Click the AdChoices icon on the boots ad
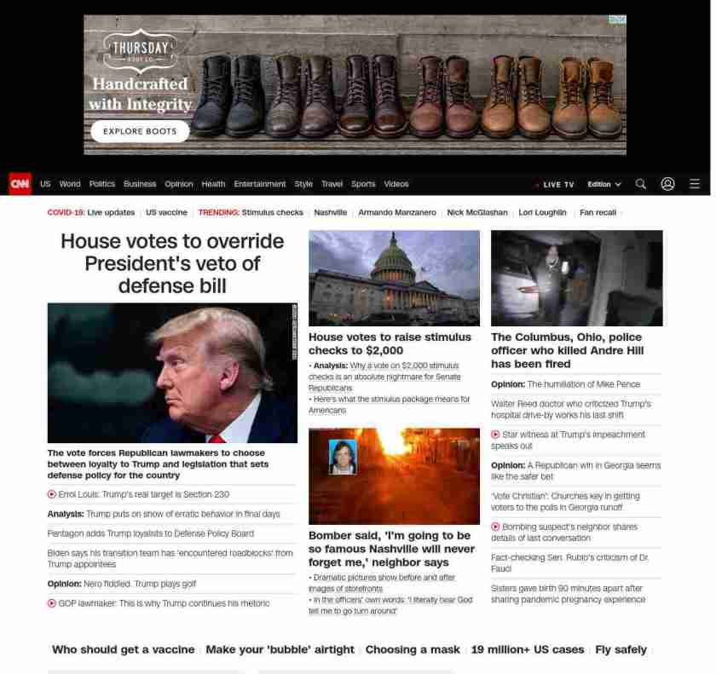Screen dimensions: 716x674 tap(617, 20)
